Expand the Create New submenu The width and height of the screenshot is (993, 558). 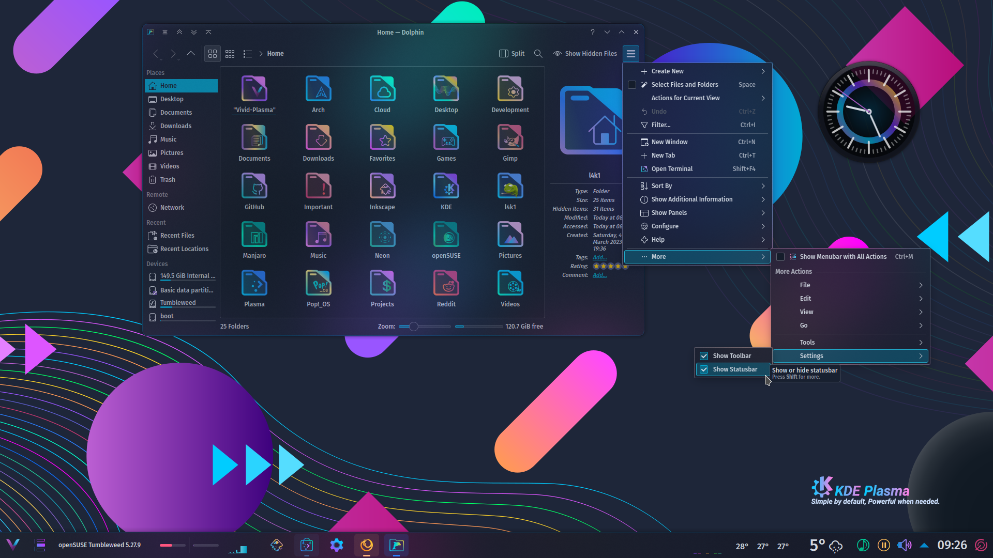(698, 71)
